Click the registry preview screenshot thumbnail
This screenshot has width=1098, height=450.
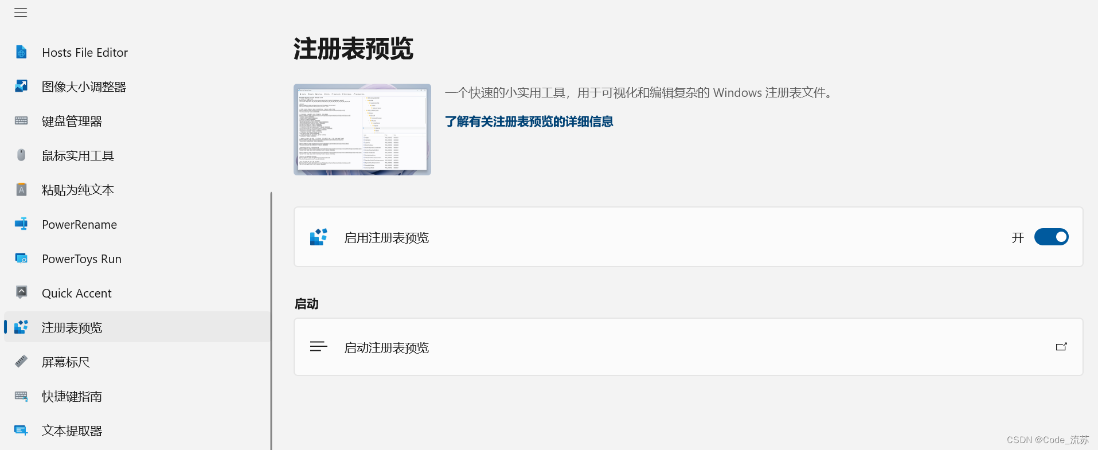pyautogui.click(x=362, y=130)
